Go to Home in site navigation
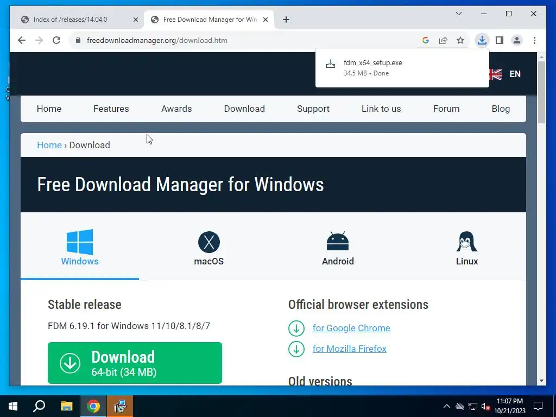This screenshot has width=556, height=417. point(49,109)
